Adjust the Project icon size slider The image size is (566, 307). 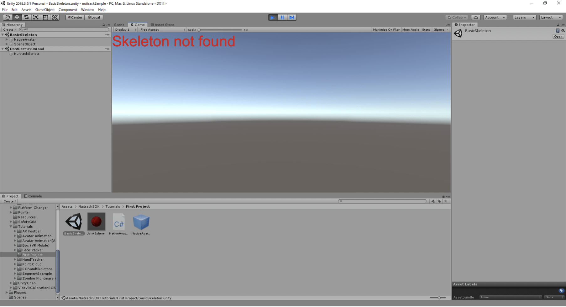click(x=439, y=298)
